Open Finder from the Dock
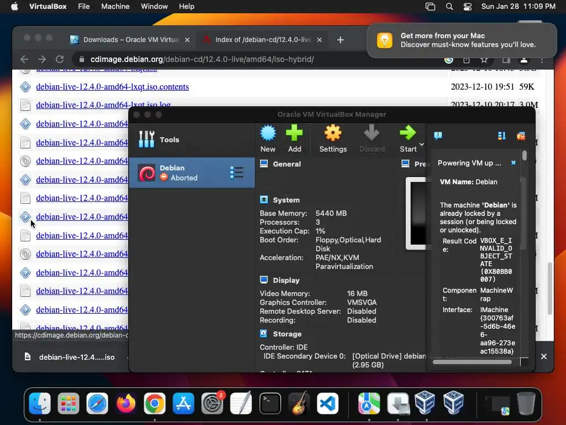Image resolution: width=566 pixels, height=425 pixels. coord(40,403)
